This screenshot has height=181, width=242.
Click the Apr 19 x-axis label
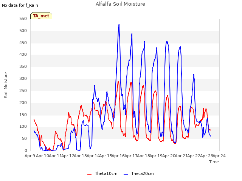(156, 156)
